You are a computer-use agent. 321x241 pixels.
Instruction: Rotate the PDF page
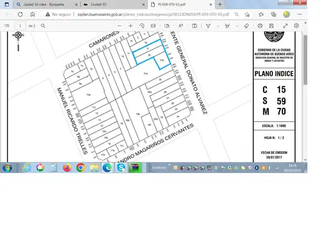pyautogui.click(x=142, y=26)
